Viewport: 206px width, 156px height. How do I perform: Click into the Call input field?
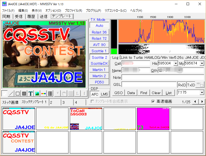coord(136,63)
